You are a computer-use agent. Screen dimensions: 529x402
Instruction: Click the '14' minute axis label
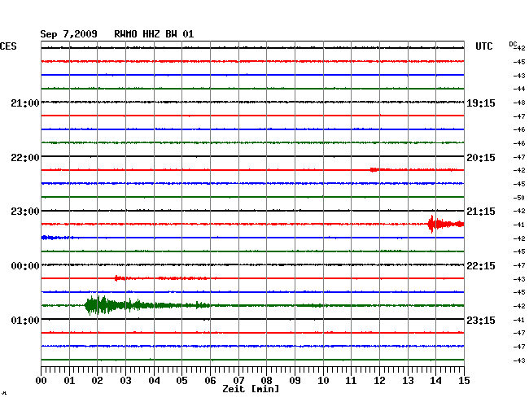[435, 381]
